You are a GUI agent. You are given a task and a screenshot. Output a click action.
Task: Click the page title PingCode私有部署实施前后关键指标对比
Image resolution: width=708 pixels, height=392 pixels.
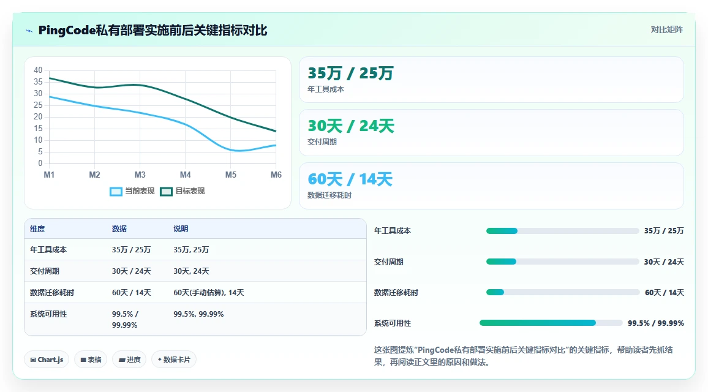tap(153, 30)
